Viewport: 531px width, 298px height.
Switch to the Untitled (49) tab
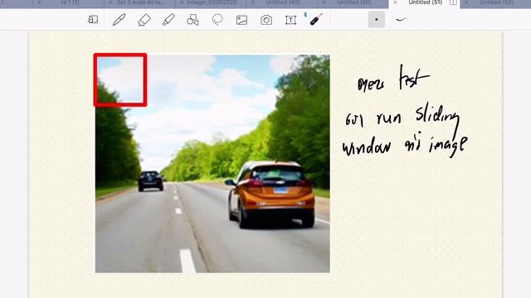click(283, 2)
